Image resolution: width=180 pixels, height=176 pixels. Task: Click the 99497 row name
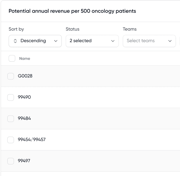coord(24,161)
